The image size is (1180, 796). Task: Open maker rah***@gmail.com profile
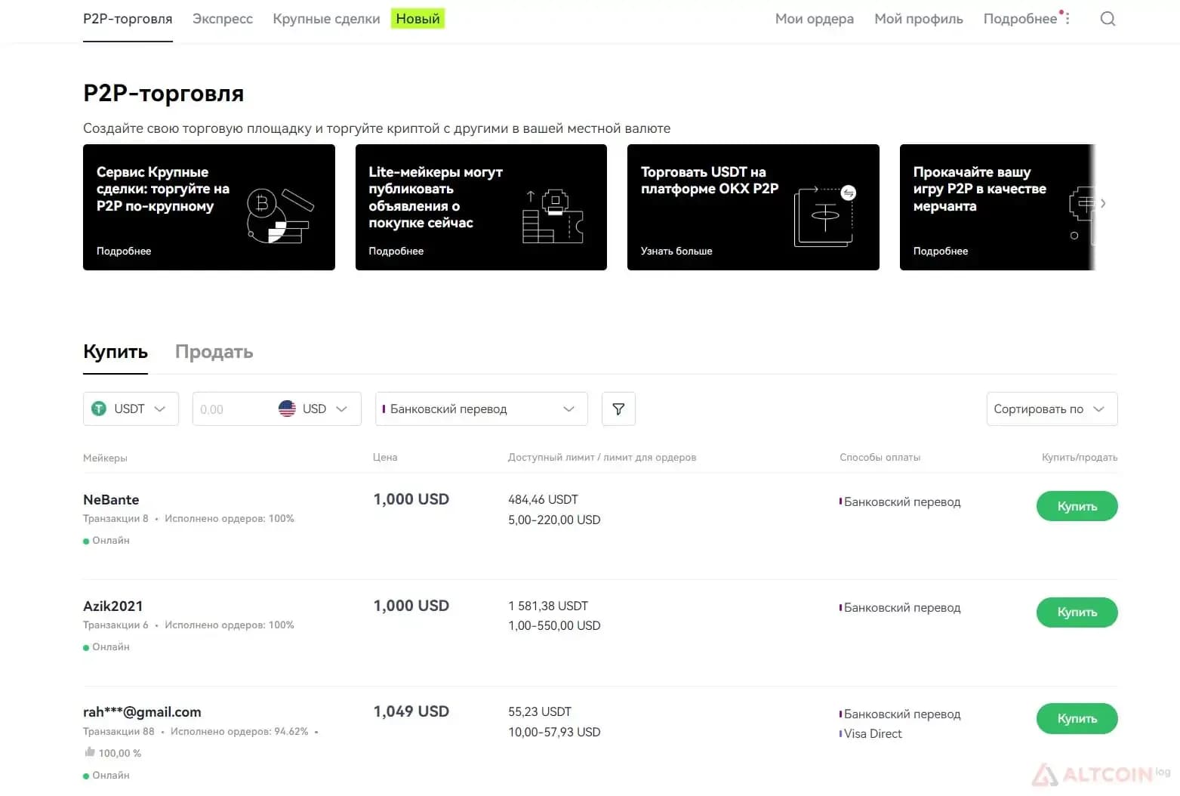click(142, 711)
